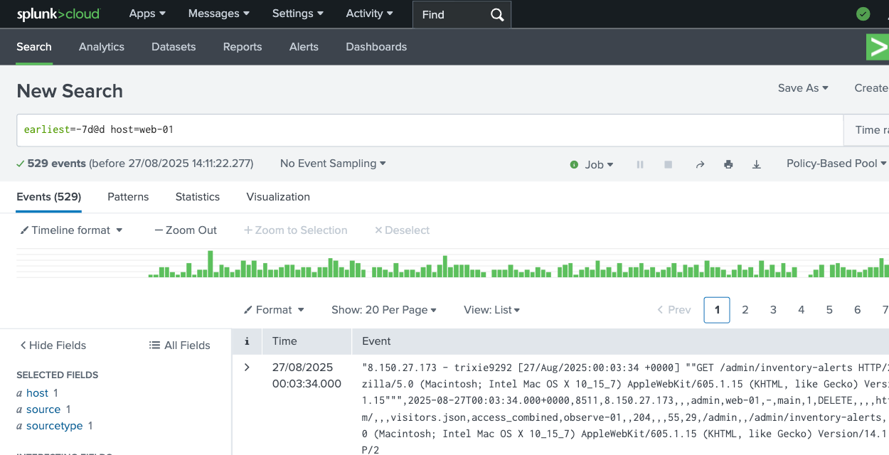
Task: Click the host selected field
Action: click(37, 393)
